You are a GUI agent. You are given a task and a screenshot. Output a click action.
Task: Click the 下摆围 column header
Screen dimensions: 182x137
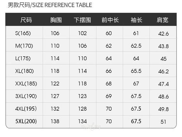click(x=82, y=20)
